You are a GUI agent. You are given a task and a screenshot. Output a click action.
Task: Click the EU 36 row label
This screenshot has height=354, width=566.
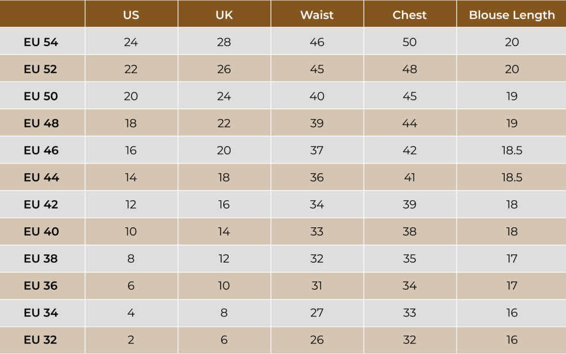click(41, 286)
